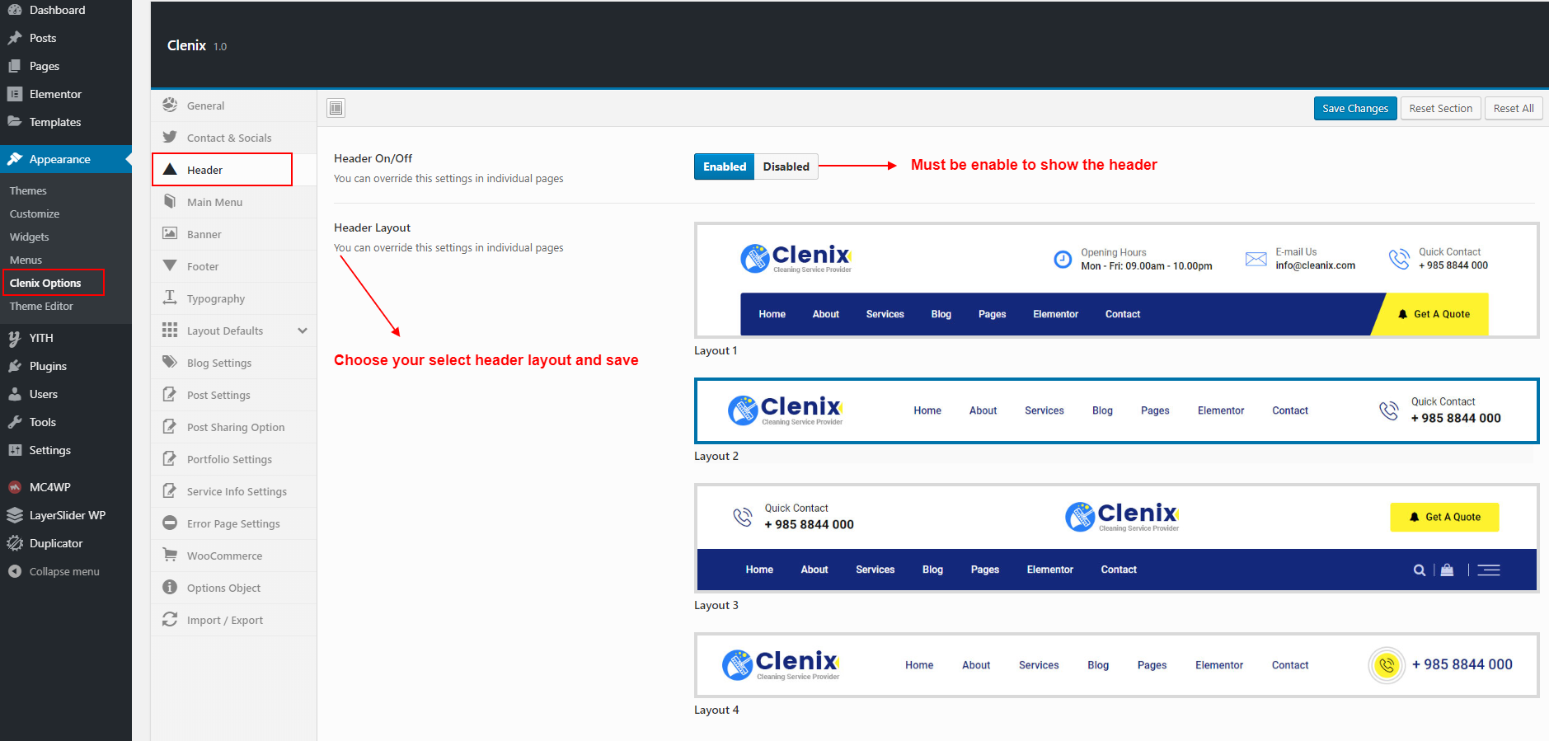Image resolution: width=1549 pixels, height=741 pixels.
Task: Click the LayerSlider WP layers icon
Action: coord(15,515)
